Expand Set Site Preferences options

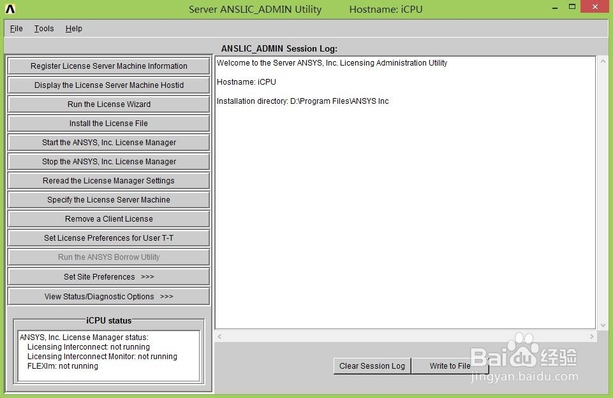(108, 276)
